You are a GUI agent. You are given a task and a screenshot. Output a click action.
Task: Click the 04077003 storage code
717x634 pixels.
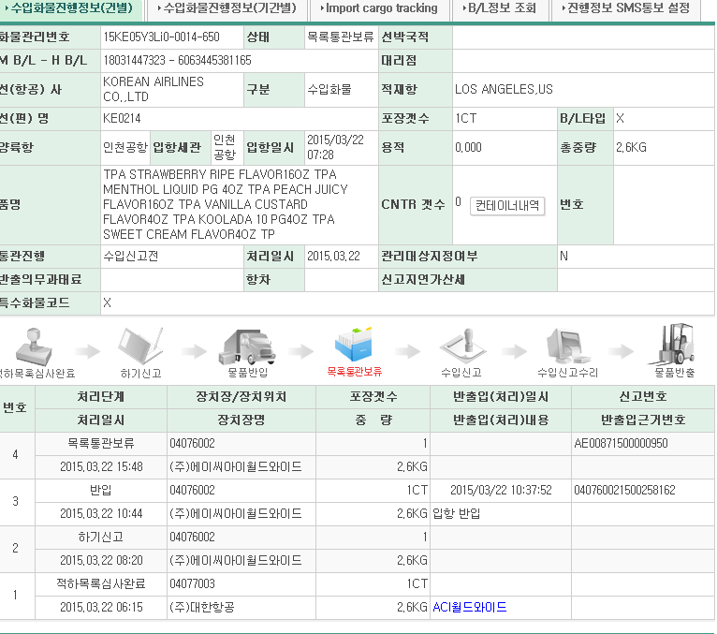point(192,583)
